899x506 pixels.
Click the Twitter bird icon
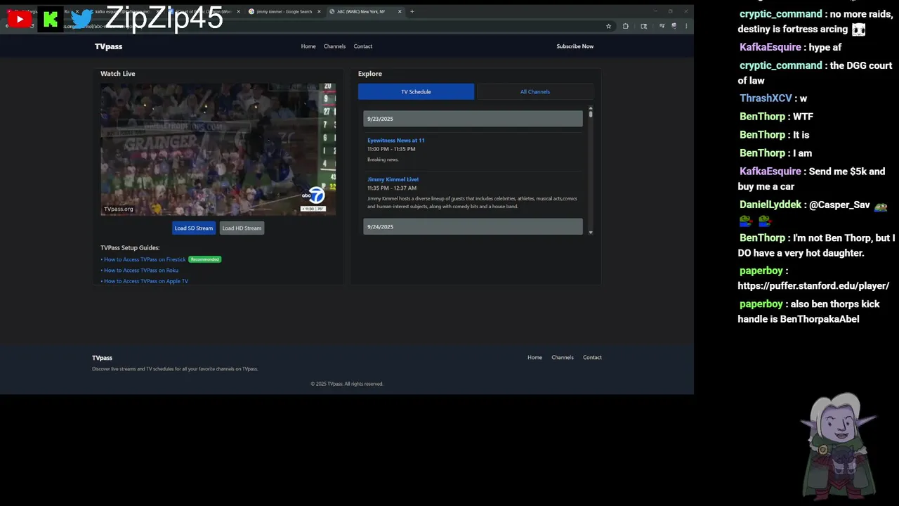tap(82, 19)
